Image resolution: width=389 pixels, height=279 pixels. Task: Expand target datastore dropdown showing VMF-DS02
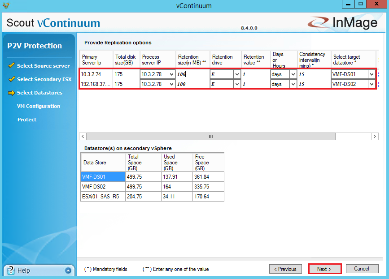(372, 84)
